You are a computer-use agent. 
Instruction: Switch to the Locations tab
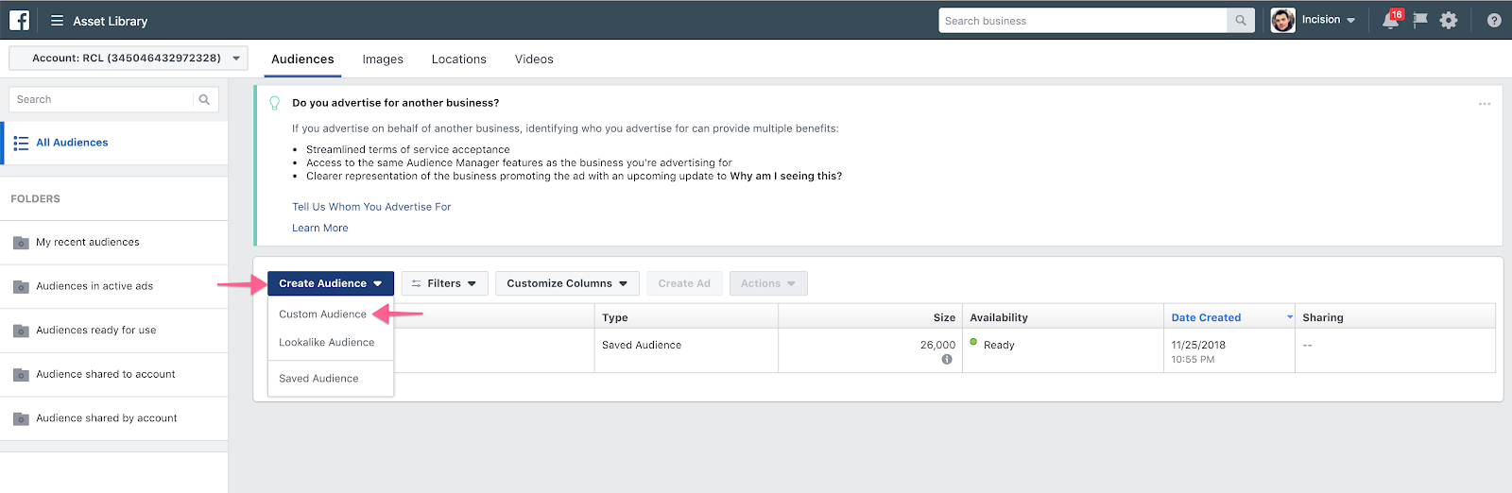tap(459, 59)
